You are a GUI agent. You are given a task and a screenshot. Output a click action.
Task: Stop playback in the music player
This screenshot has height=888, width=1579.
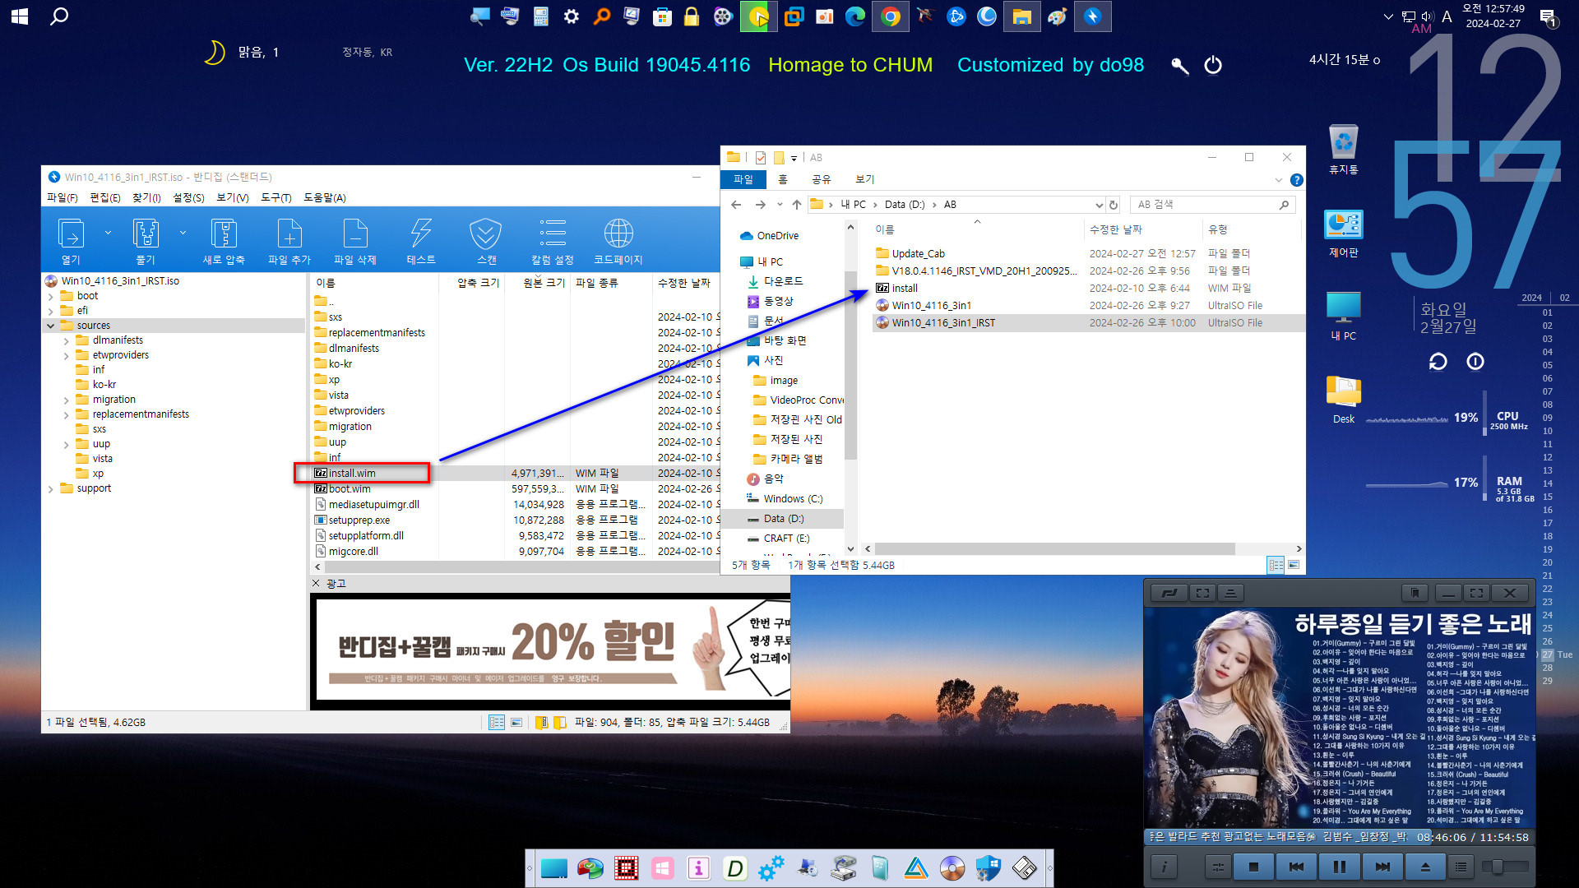1253,867
